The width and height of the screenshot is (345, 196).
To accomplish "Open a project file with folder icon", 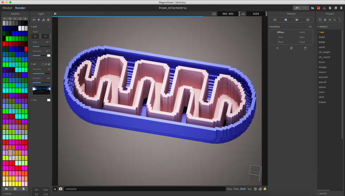I will [313, 8].
